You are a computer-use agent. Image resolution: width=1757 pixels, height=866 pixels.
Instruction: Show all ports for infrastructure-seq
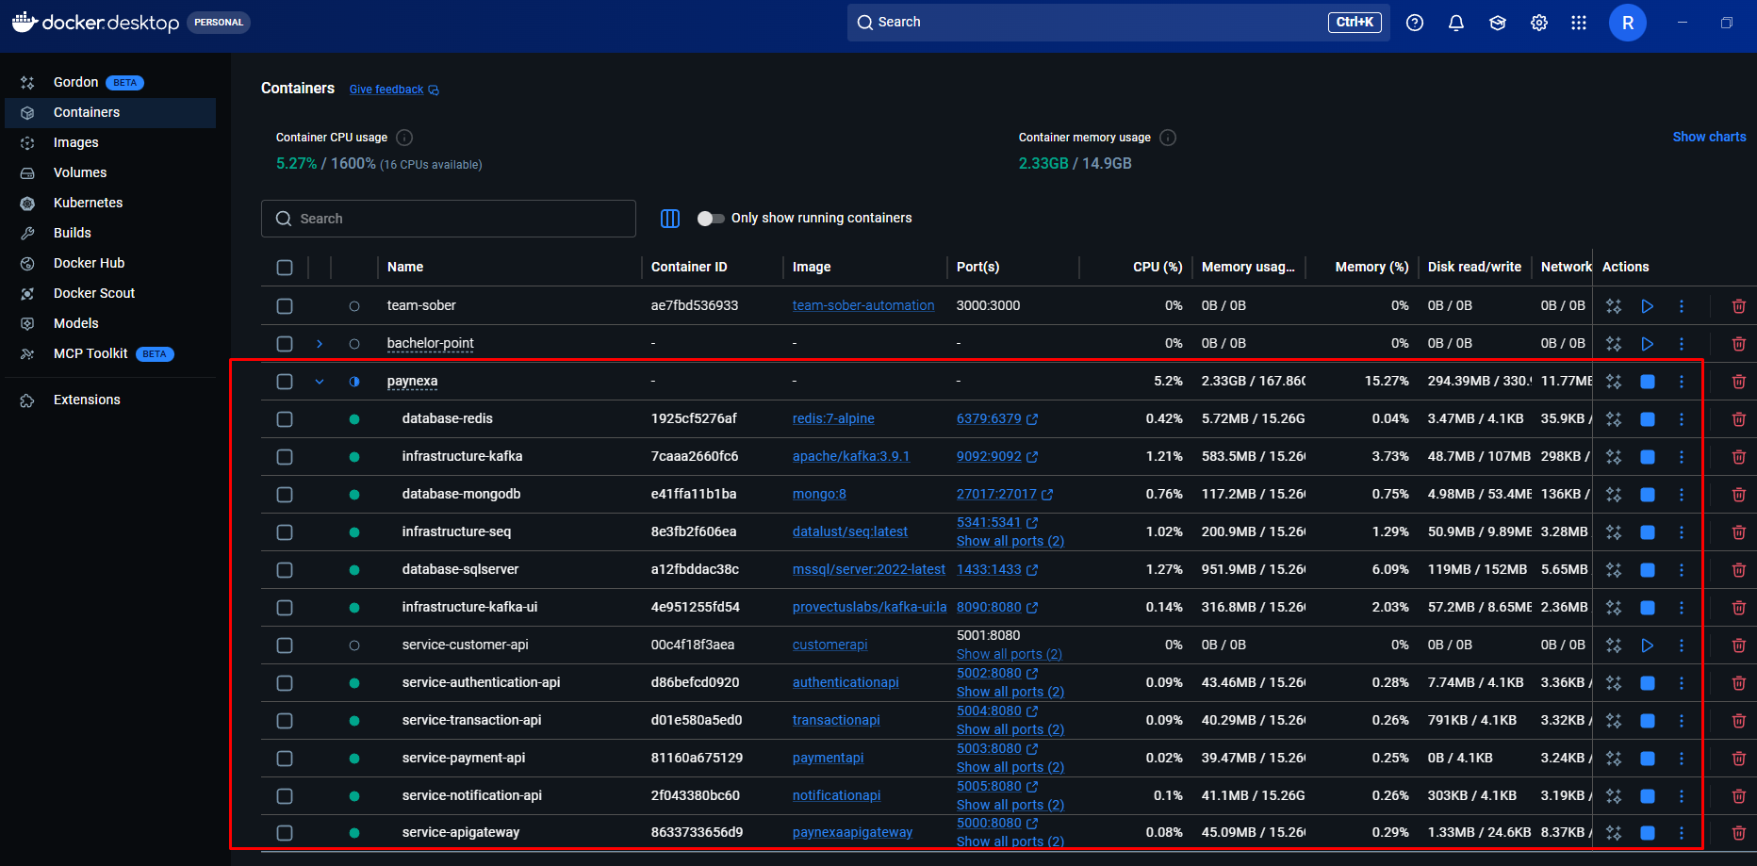(1010, 542)
